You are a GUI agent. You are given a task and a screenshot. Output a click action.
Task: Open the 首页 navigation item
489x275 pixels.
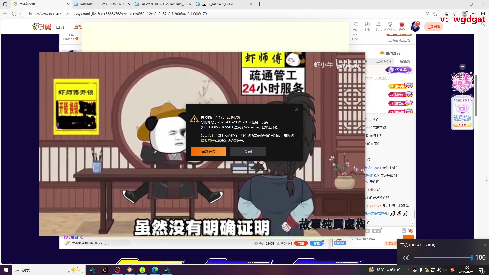coord(60,27)
